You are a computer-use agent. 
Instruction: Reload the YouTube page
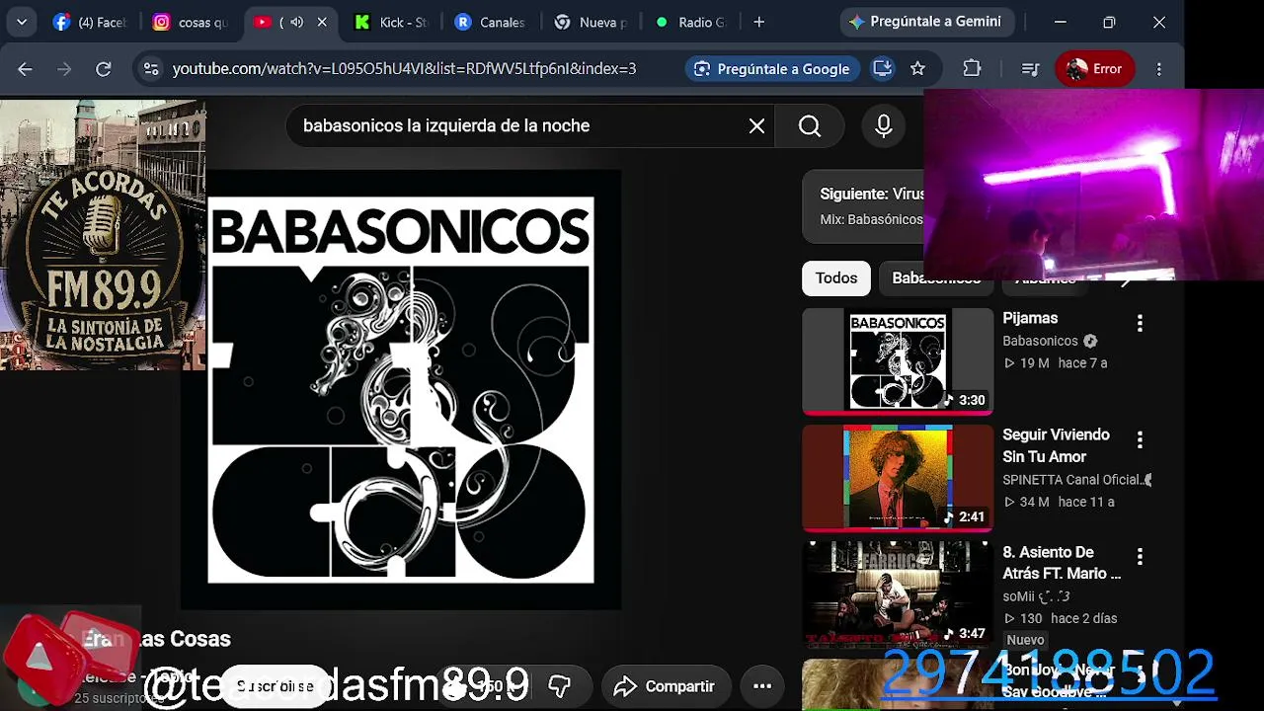click(x=104, y=69)
